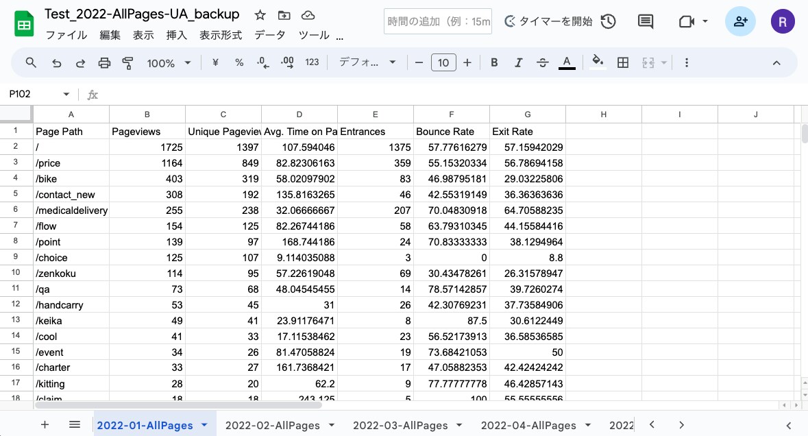Open the 2022-04-AllPages tab dropdown arrow
The width and height of the screenshot is (808, 436).
pyautogui.click(x=588, y=425)
